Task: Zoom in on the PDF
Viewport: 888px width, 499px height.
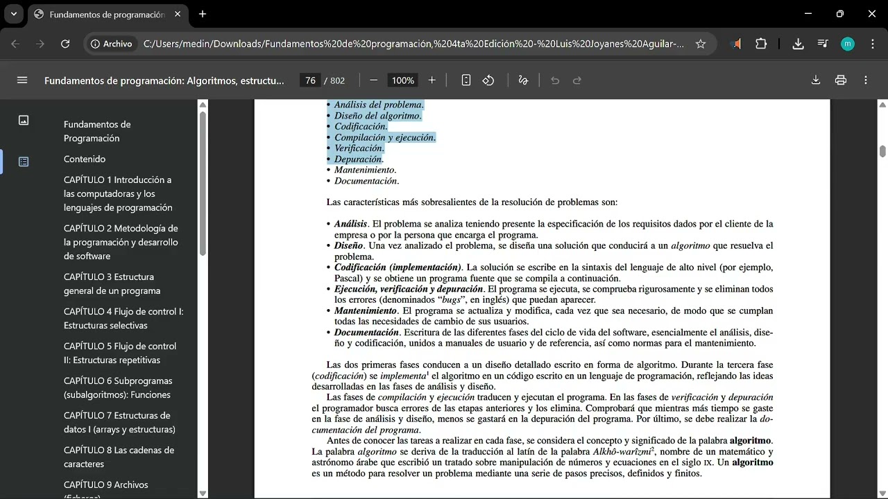Action: pyautogui.click(x=432, y=80)
